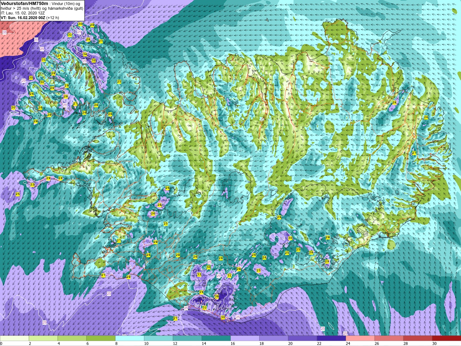Select the 8–10 m/s light cyan legend swatch

pyautogui.click(x=130, y=338)
